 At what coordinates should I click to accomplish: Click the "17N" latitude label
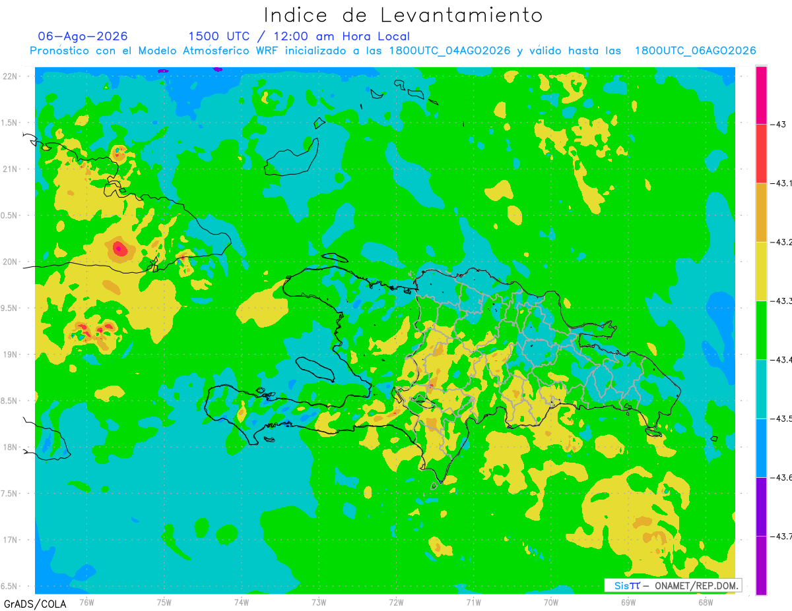click(x=11, y=540)
